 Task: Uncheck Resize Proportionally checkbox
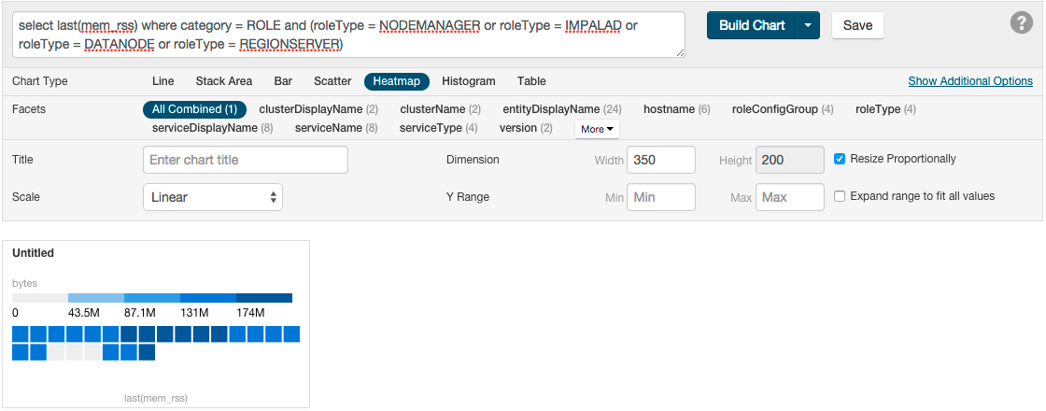pyautogui.click(x=840, y=159)
